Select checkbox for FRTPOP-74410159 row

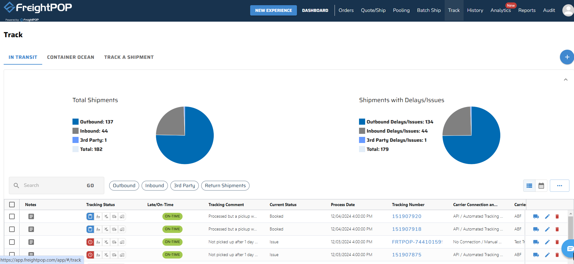[x=12, y=242]
